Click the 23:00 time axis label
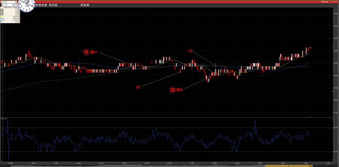Image resolution: width=339 pixels, height=167 pixels. coord(215,163)
